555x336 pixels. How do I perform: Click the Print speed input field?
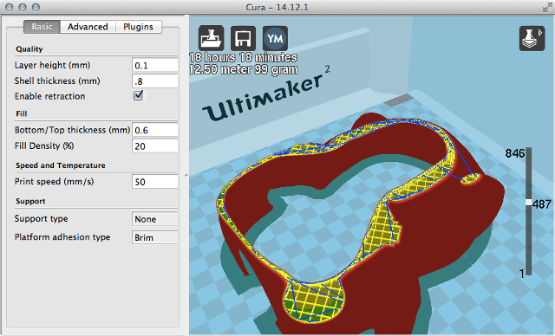154,182
